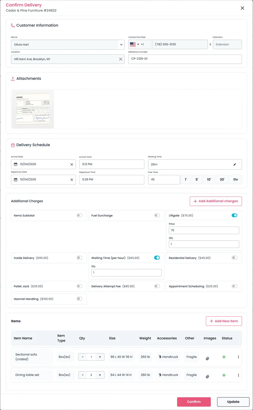253x410 pixels.
Task: Click Dining table set Handtruck accessory
Action: click(168, 375)
